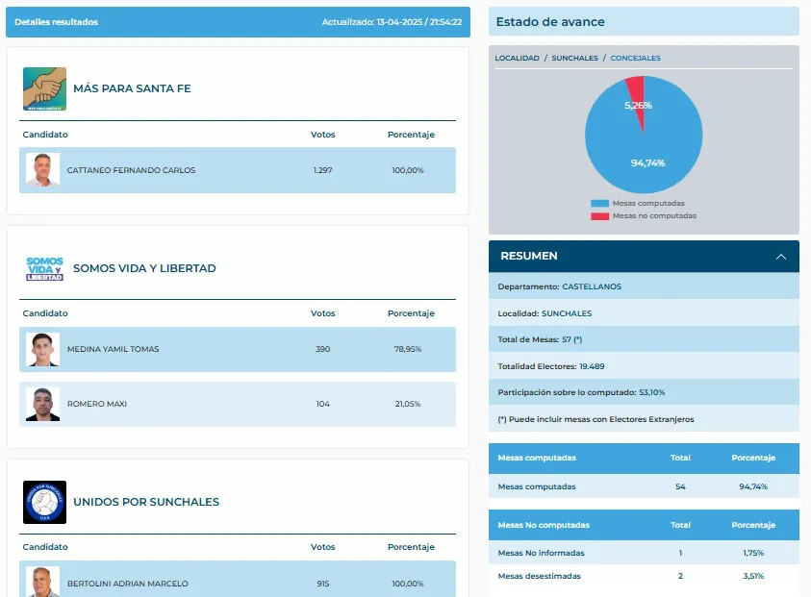
Task: Click the Unidos por Sunchales club emblem
Action: [43, 501]
